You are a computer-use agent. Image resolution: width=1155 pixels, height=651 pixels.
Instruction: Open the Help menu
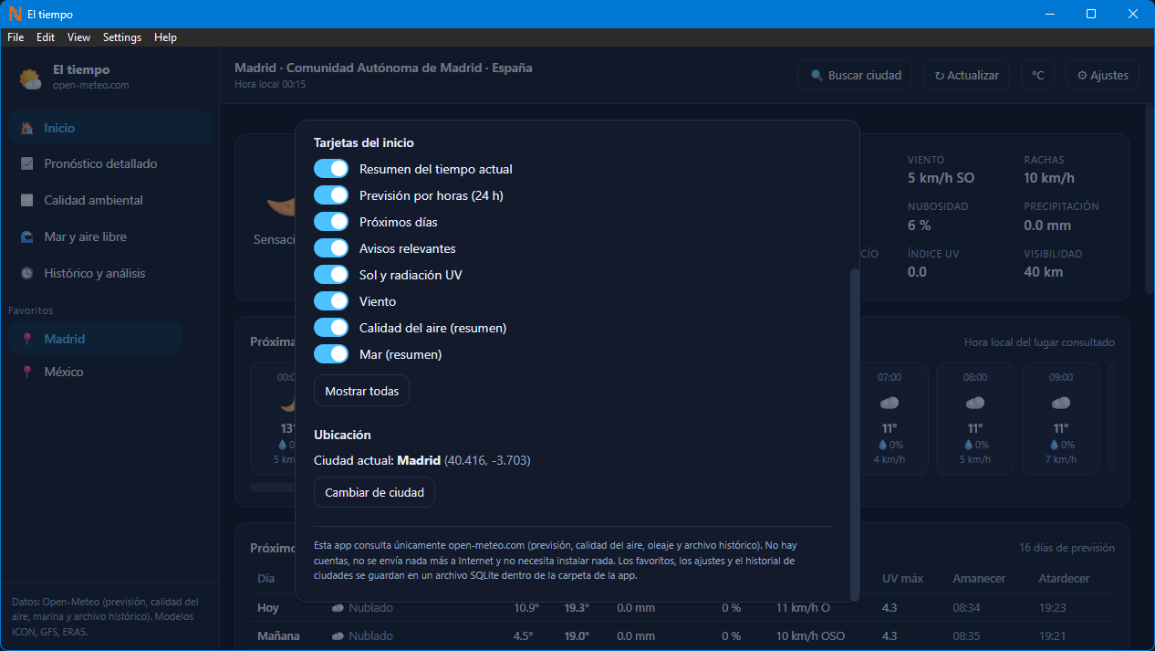click(165, 37)
